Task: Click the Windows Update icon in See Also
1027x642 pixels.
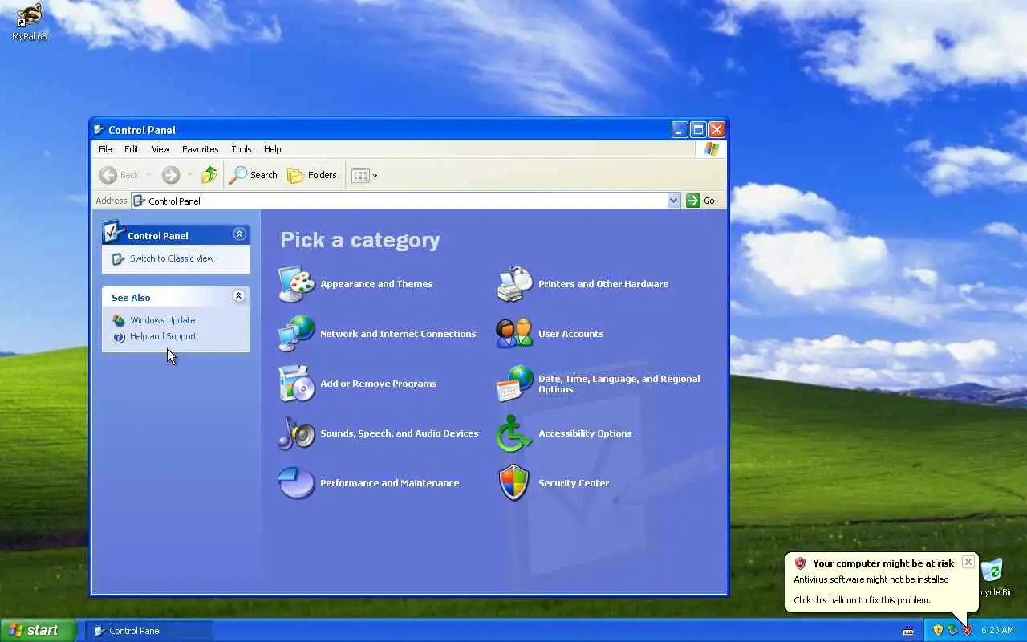Action: 119,320
